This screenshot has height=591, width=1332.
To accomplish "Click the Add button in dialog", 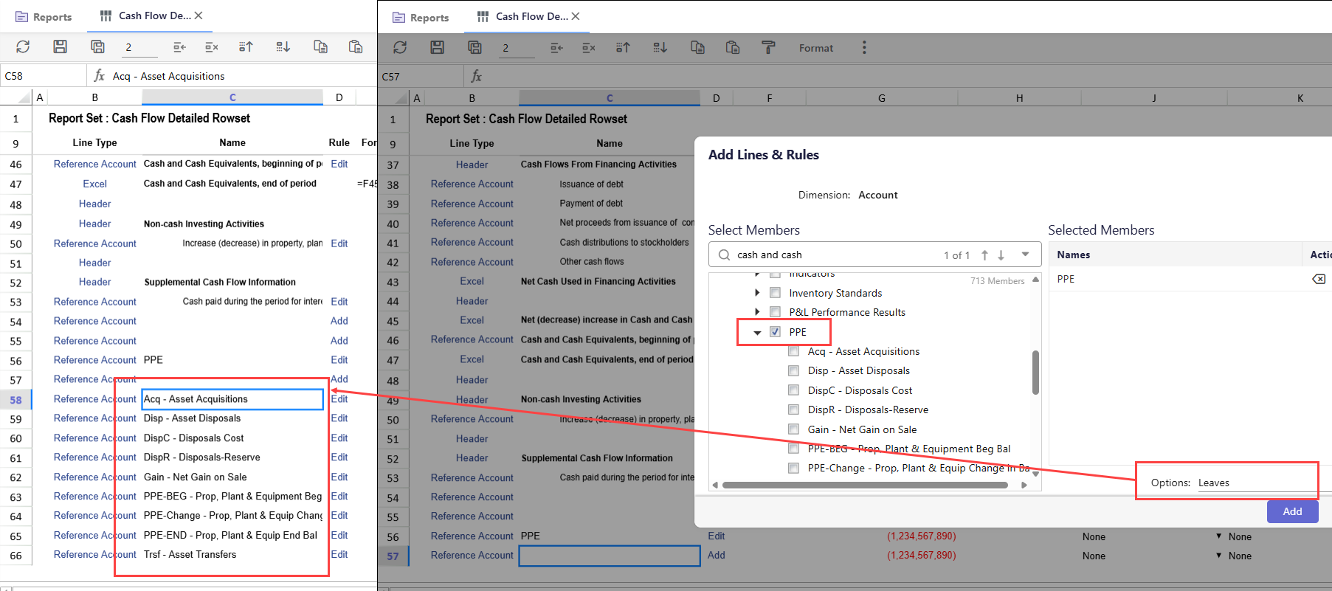I will pyautogui.click(x=1292, y=511).
